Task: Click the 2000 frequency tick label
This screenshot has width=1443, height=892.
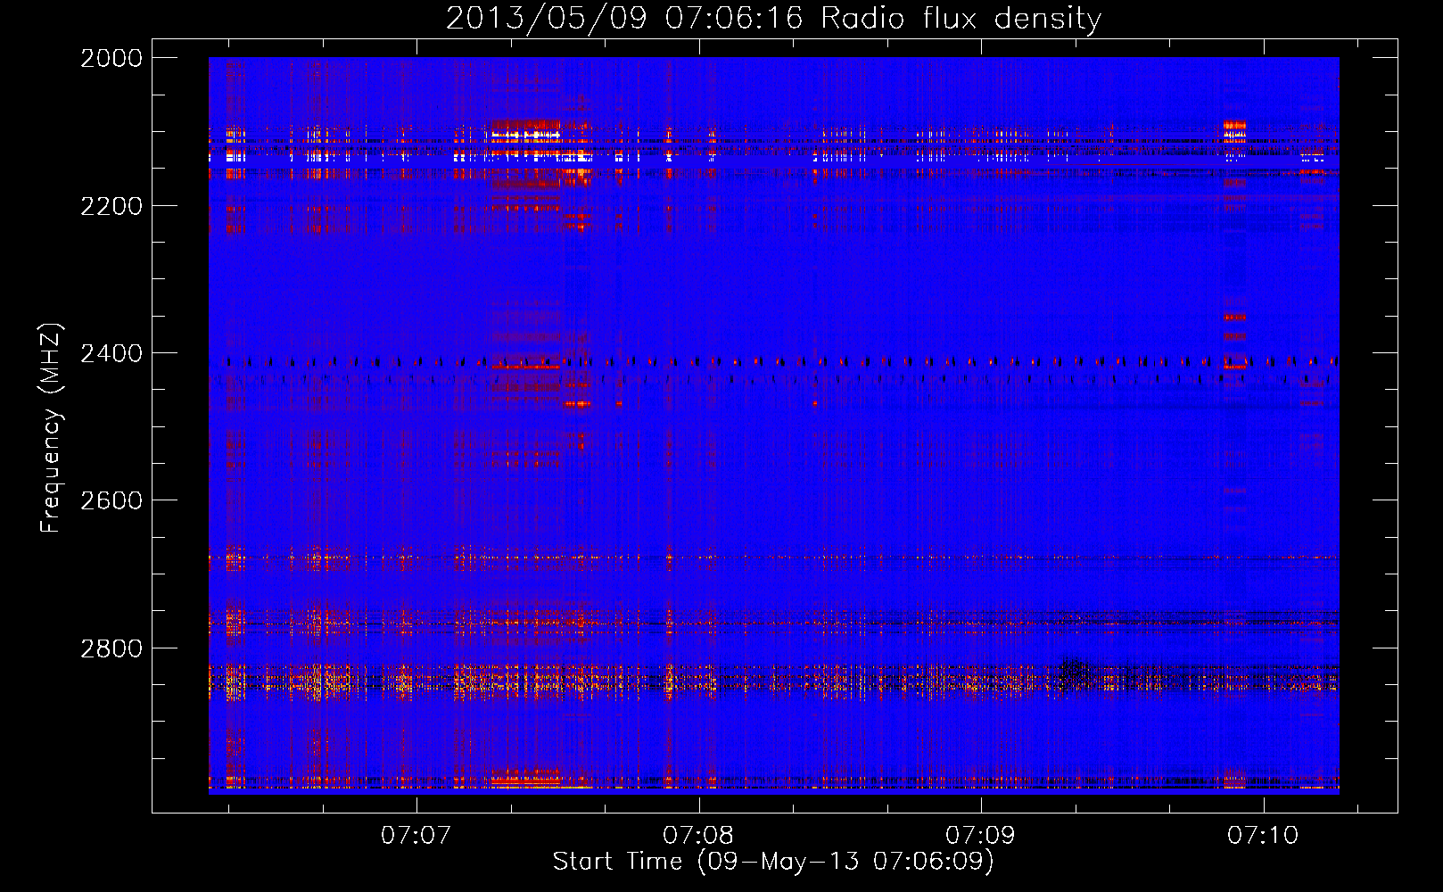Action: coord(111,58)
